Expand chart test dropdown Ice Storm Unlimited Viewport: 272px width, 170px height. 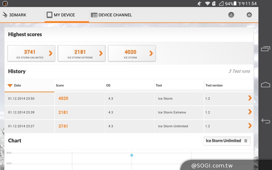[227, 141]
